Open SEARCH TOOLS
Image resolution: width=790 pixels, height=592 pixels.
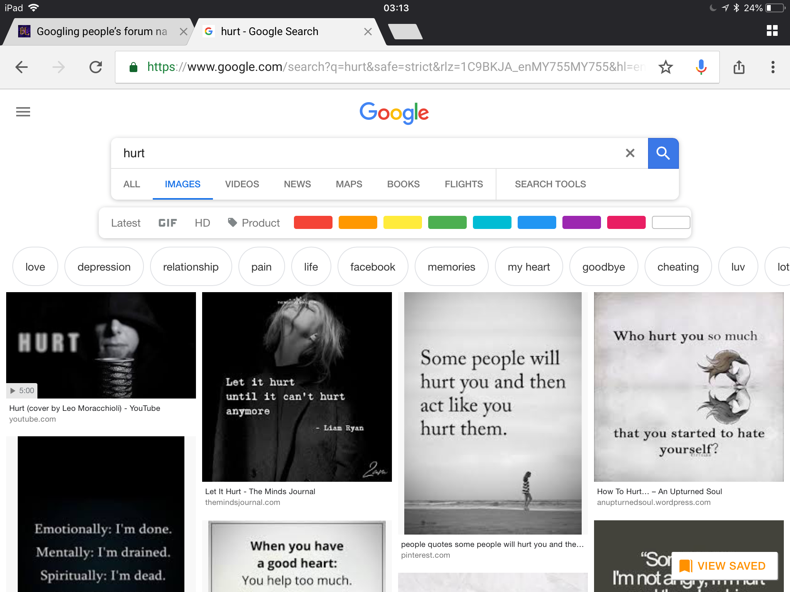[x=550, y=184]
